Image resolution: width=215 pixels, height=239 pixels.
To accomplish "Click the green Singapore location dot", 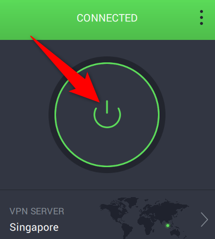I will (167, 226).
